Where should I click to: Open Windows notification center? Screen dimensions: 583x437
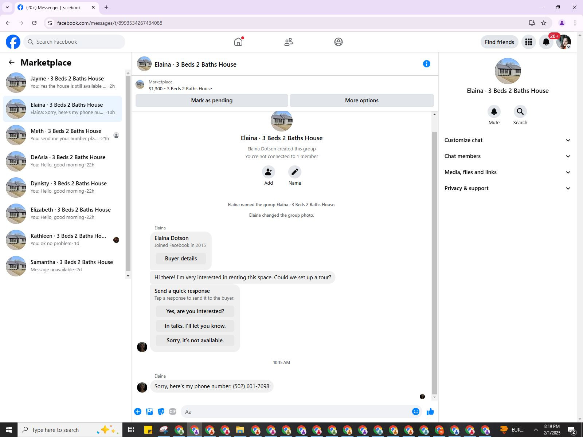(x=572, y=430)
